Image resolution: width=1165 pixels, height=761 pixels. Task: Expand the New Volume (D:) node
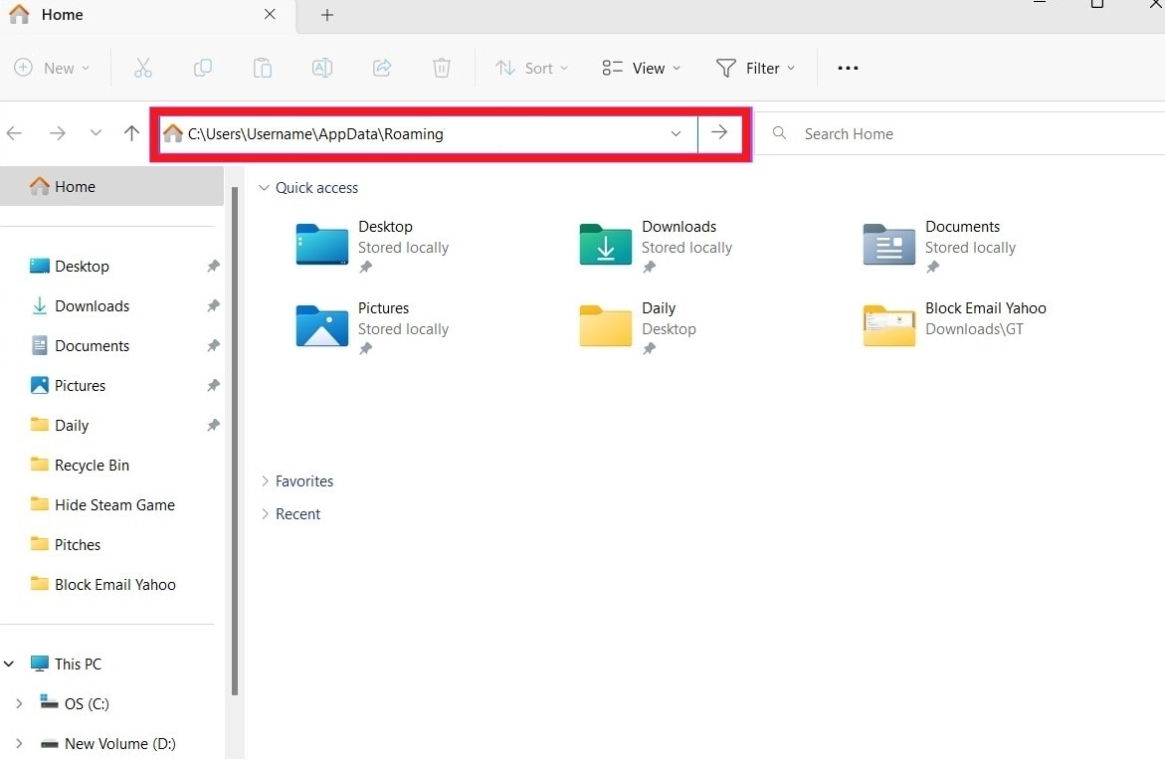[19, 743]
